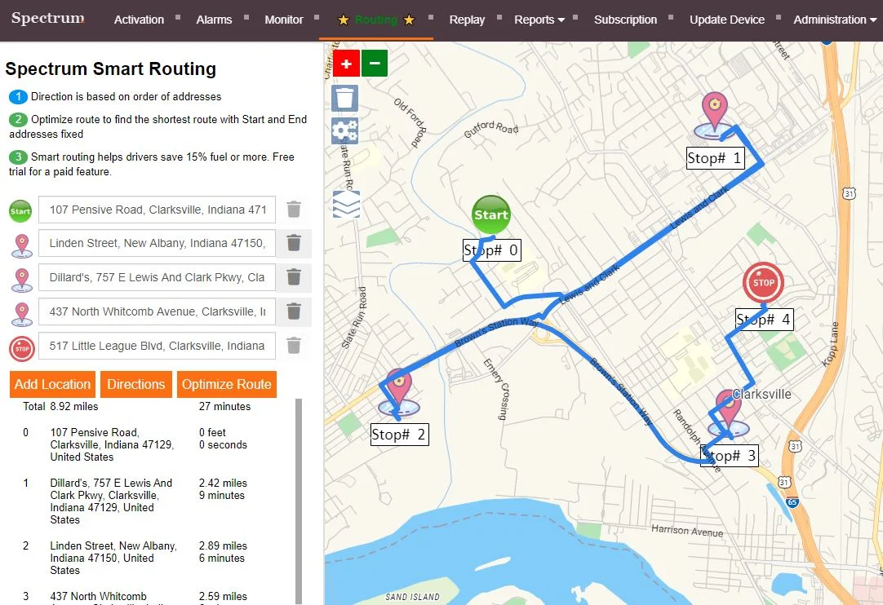Click the 107 Pensive Road start address field

tap(158, 210)
